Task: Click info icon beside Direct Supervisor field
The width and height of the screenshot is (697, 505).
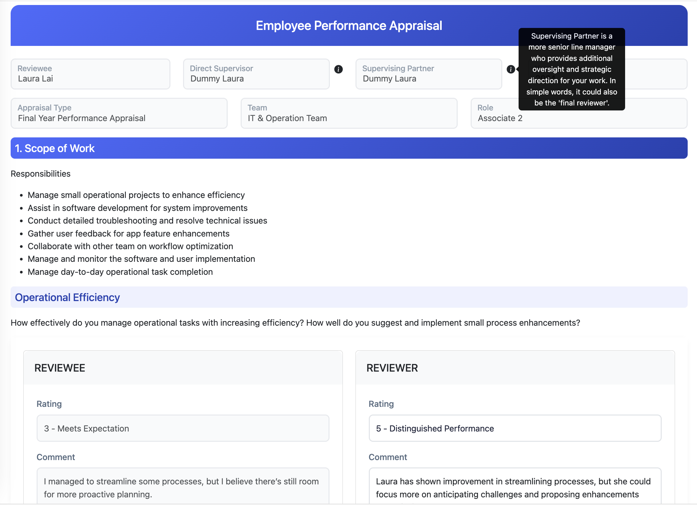Action: [x=338, y=69]
